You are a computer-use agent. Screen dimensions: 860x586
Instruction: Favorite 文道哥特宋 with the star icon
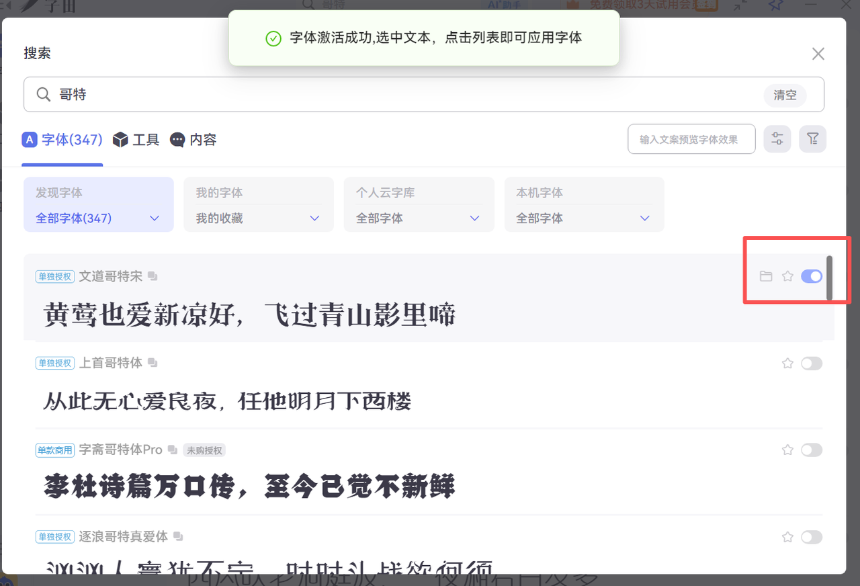point(787,276)
